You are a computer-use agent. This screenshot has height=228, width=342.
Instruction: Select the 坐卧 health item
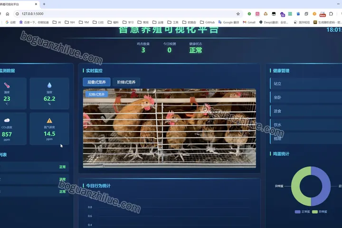(306, 97)
